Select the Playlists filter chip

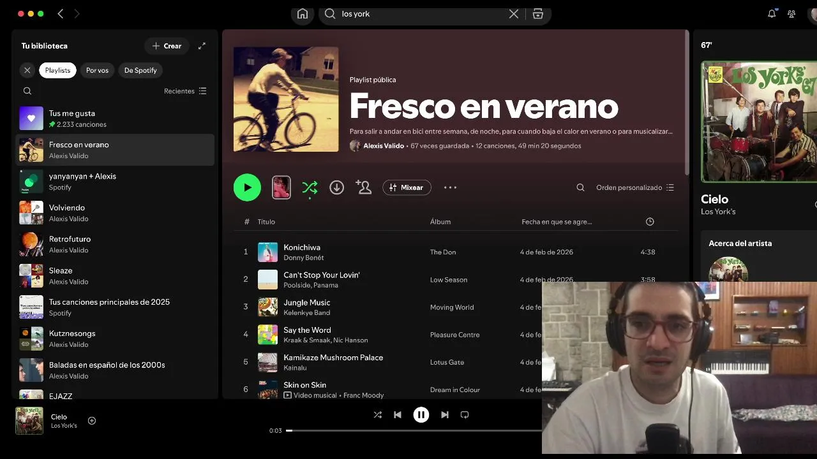tap(57, 70)
